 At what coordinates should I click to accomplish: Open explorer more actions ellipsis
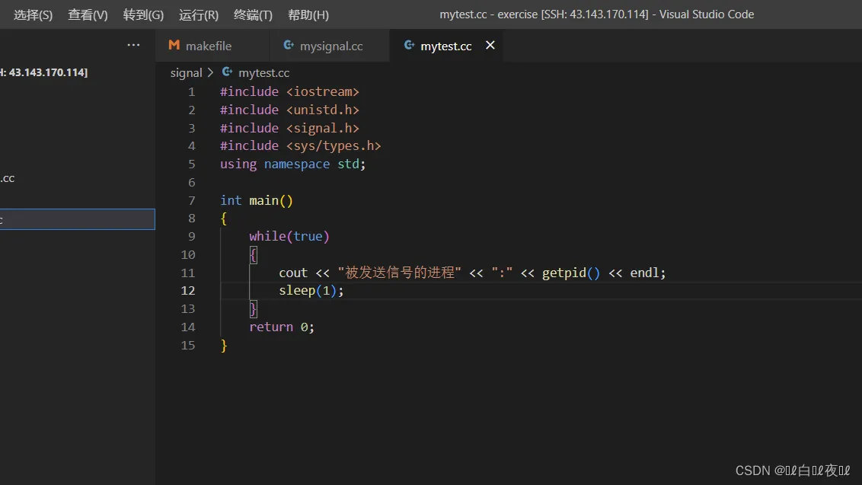coord(133,46)
